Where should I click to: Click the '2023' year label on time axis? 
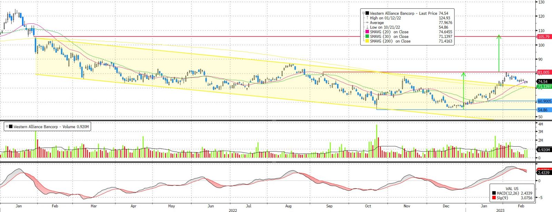(x=500, y=210)
